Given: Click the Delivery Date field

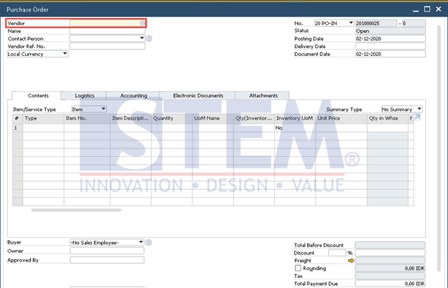Looking at the screenshot, I should [391, 46].
